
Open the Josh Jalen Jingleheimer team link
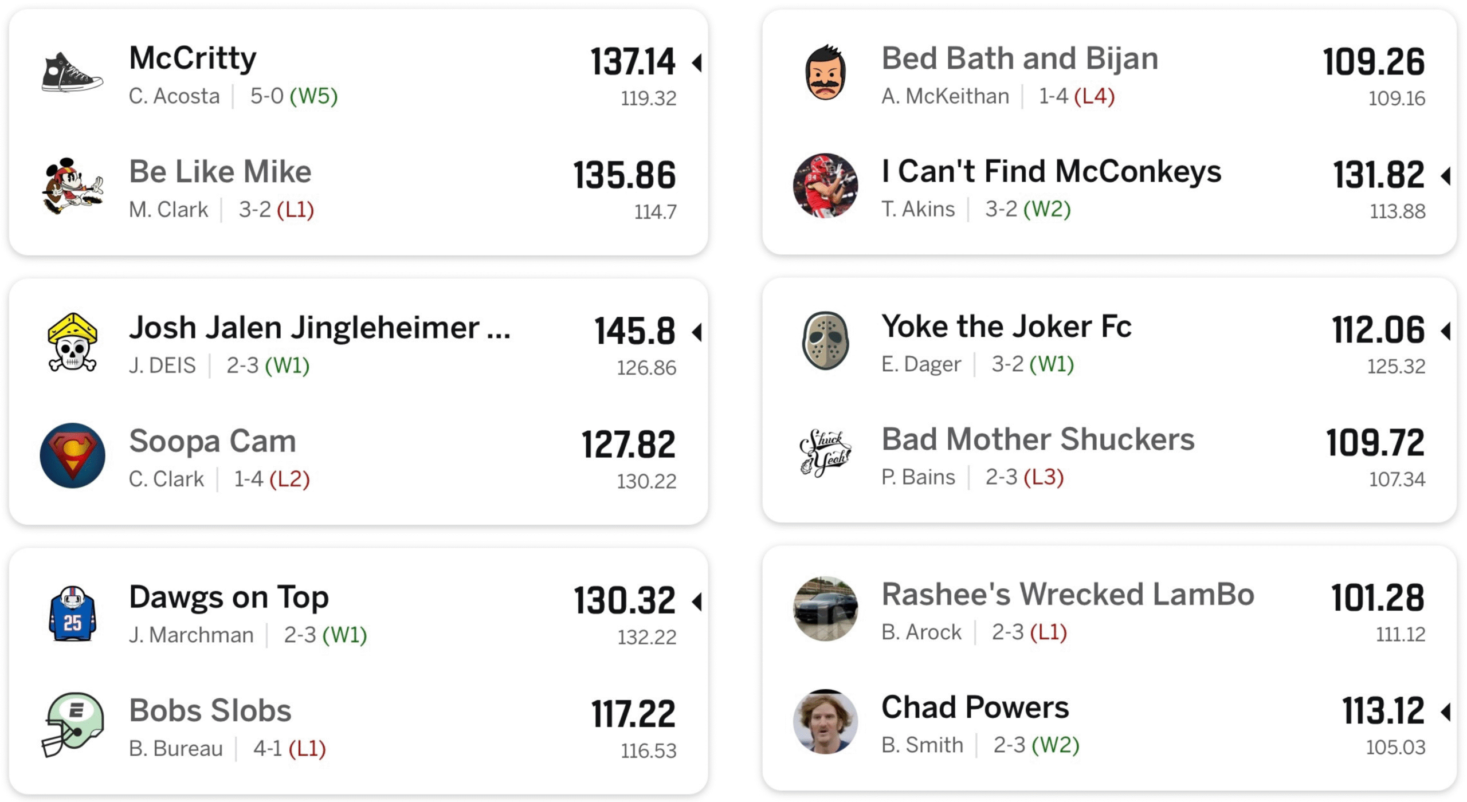pyautogui.click(x=319, y=328)
